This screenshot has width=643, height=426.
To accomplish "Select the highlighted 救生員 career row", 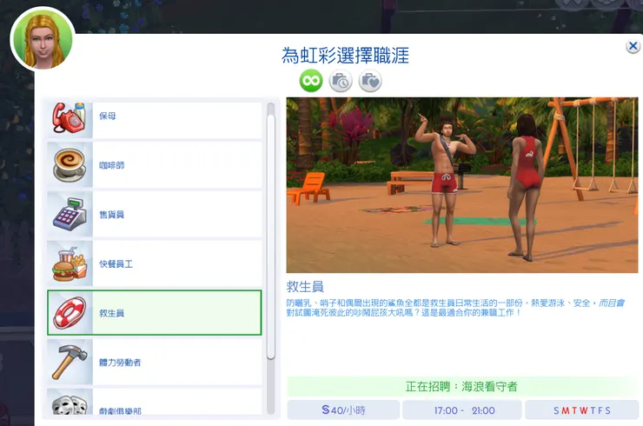I will [x=154, y=313].
